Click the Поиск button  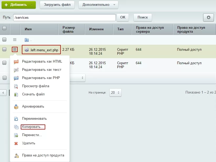143,17
